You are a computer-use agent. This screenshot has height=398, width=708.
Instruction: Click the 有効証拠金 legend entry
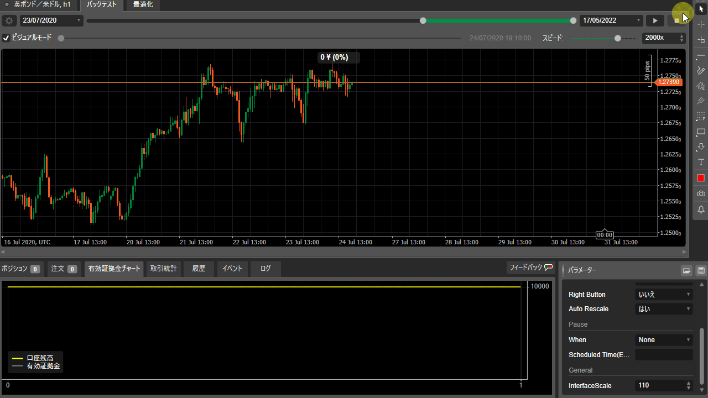[x=37, y=366]
